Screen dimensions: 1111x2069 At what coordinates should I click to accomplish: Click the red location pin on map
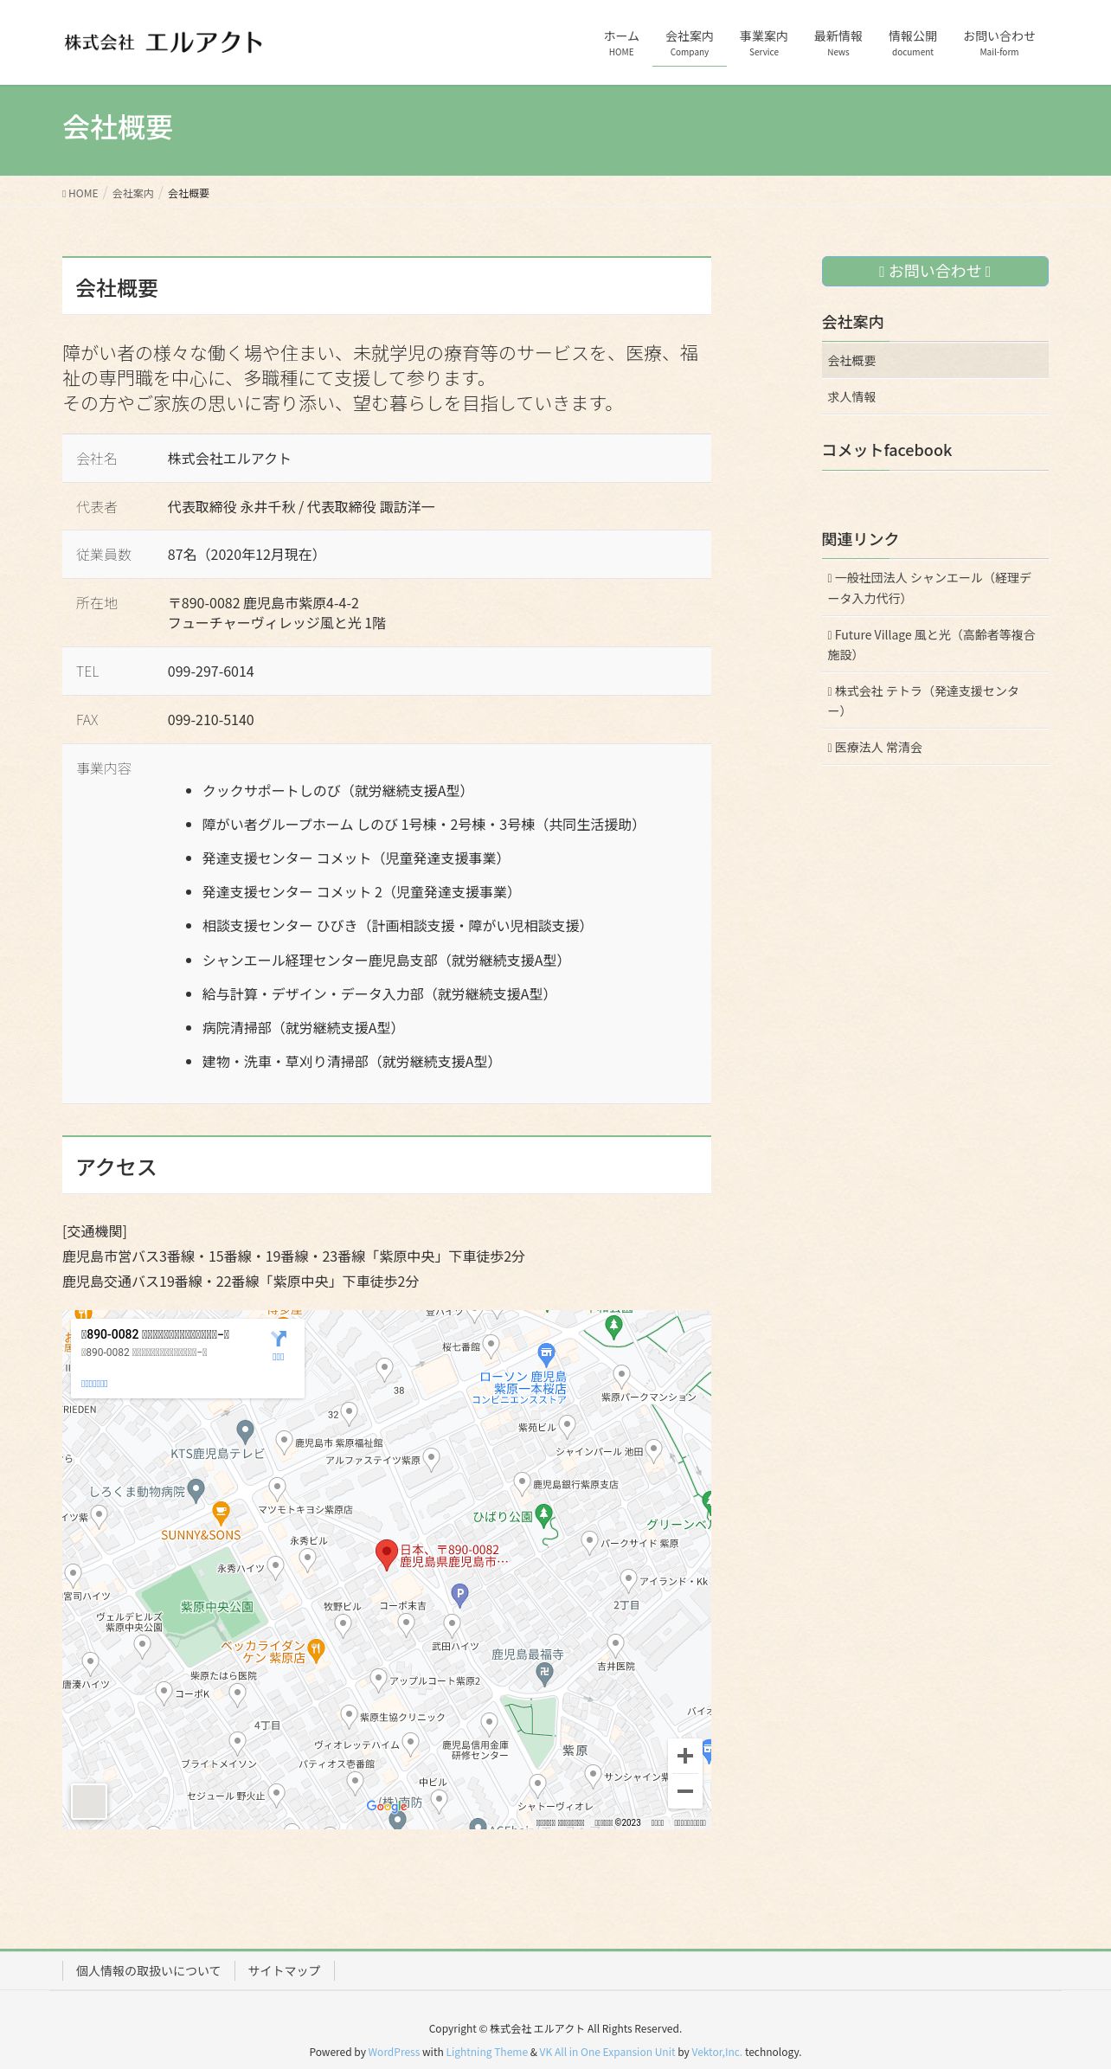386,1555
